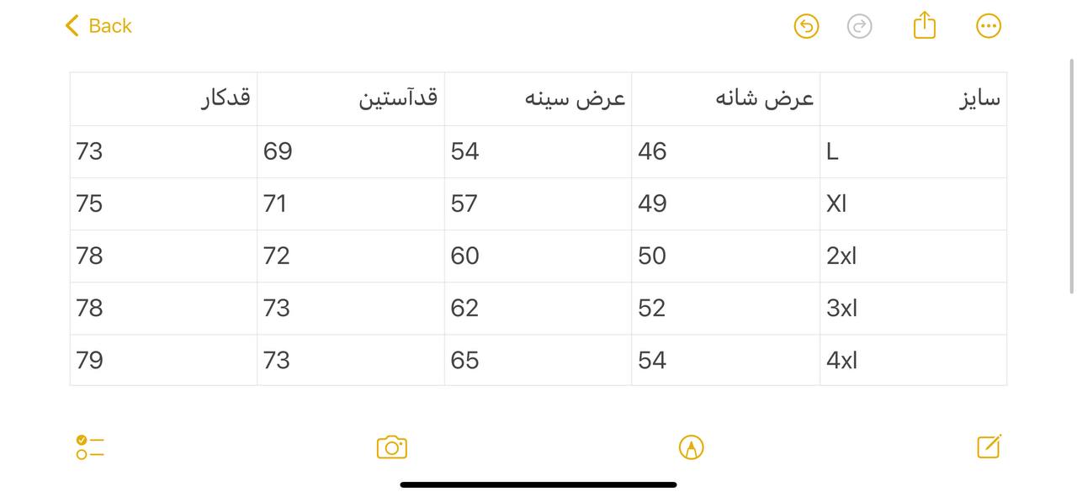Screen dimensions: 1077x497
Task: Open the camera attachment icon
Action: tap(391, 447)
